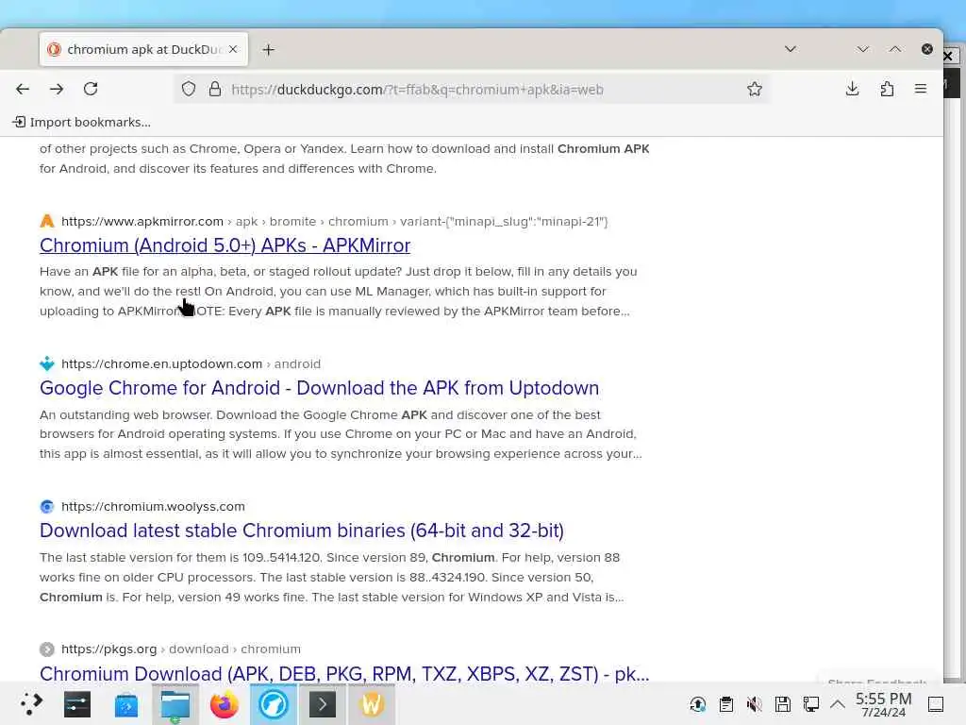Open Chromium (Android 5.0+) APKs - APKMirror link
Screen dimensions: 966x725
coord(225,245)
